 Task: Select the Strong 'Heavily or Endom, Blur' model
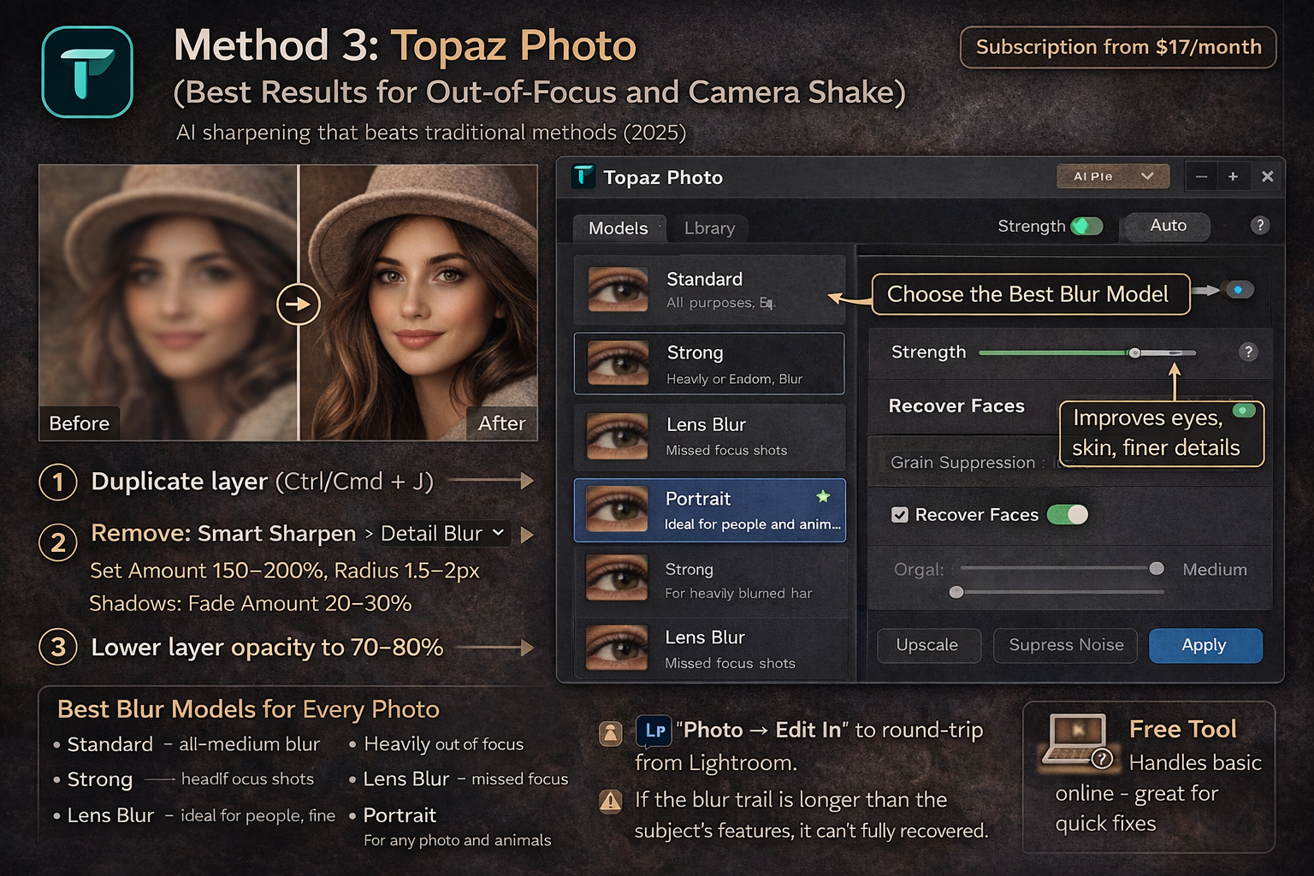[x=709, y=364]
